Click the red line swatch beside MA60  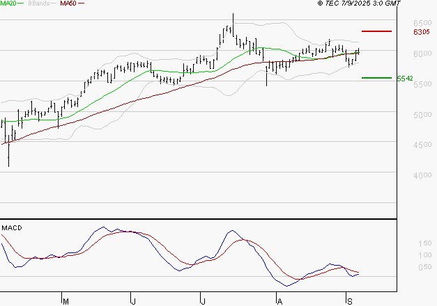82,4
